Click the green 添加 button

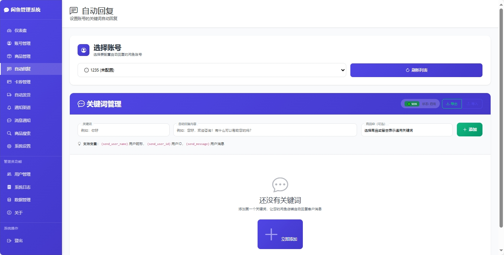click(469, 129)
